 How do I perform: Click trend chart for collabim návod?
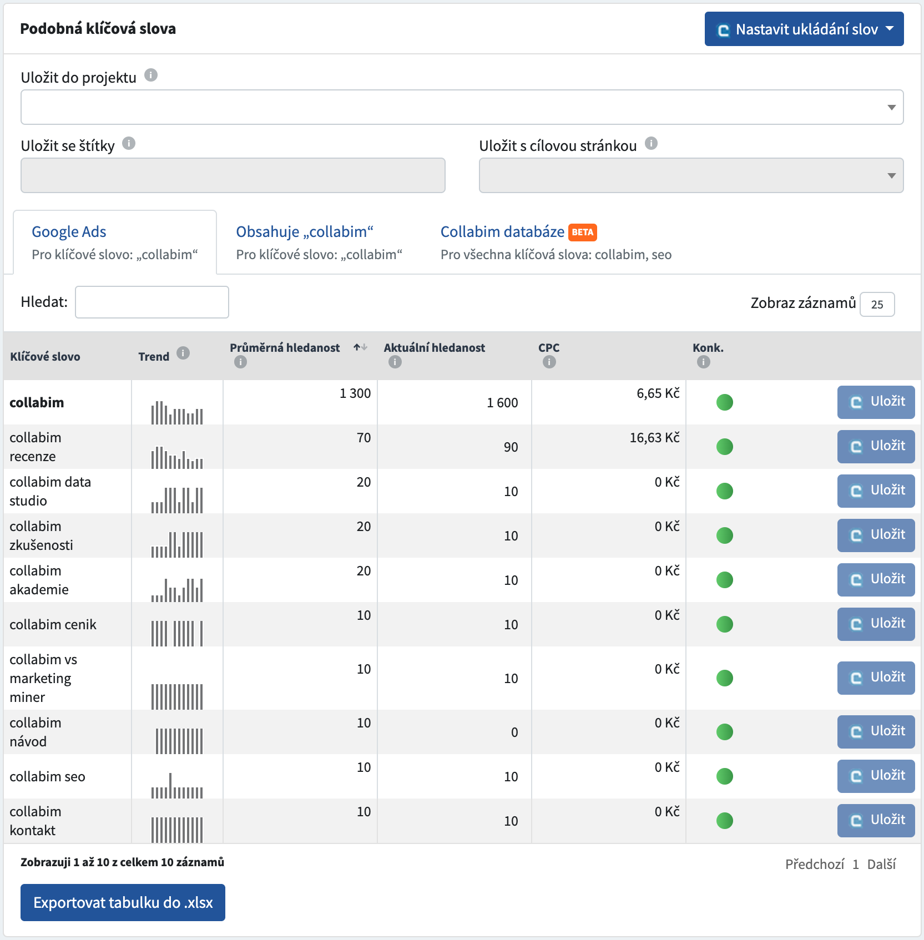click(179, 741)
